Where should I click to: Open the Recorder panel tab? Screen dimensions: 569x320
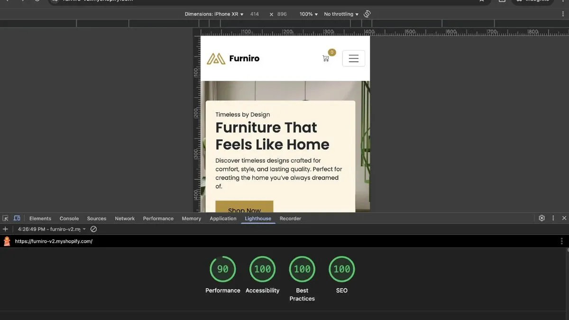coord(290,219)
